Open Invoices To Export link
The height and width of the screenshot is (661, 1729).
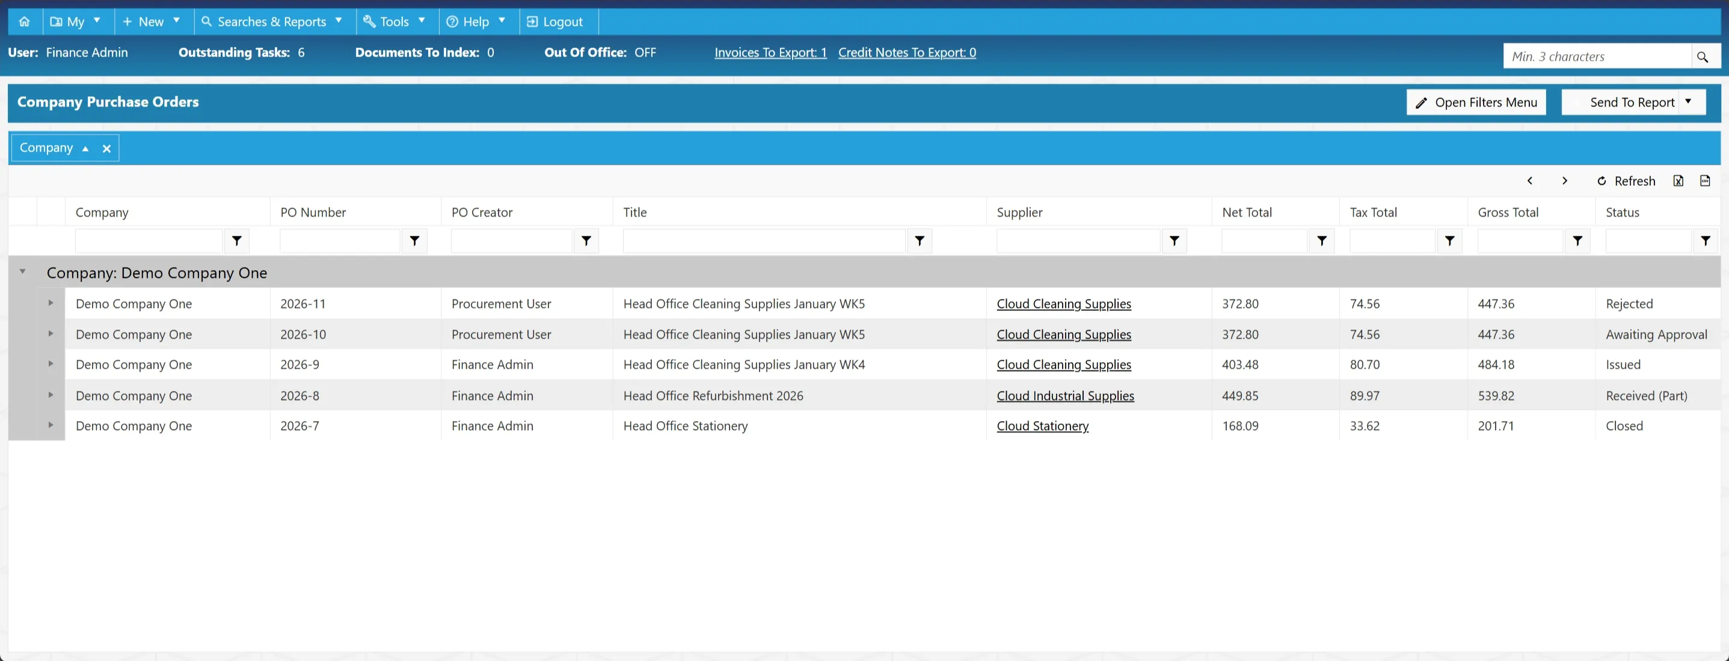click(x=770, y=52)
